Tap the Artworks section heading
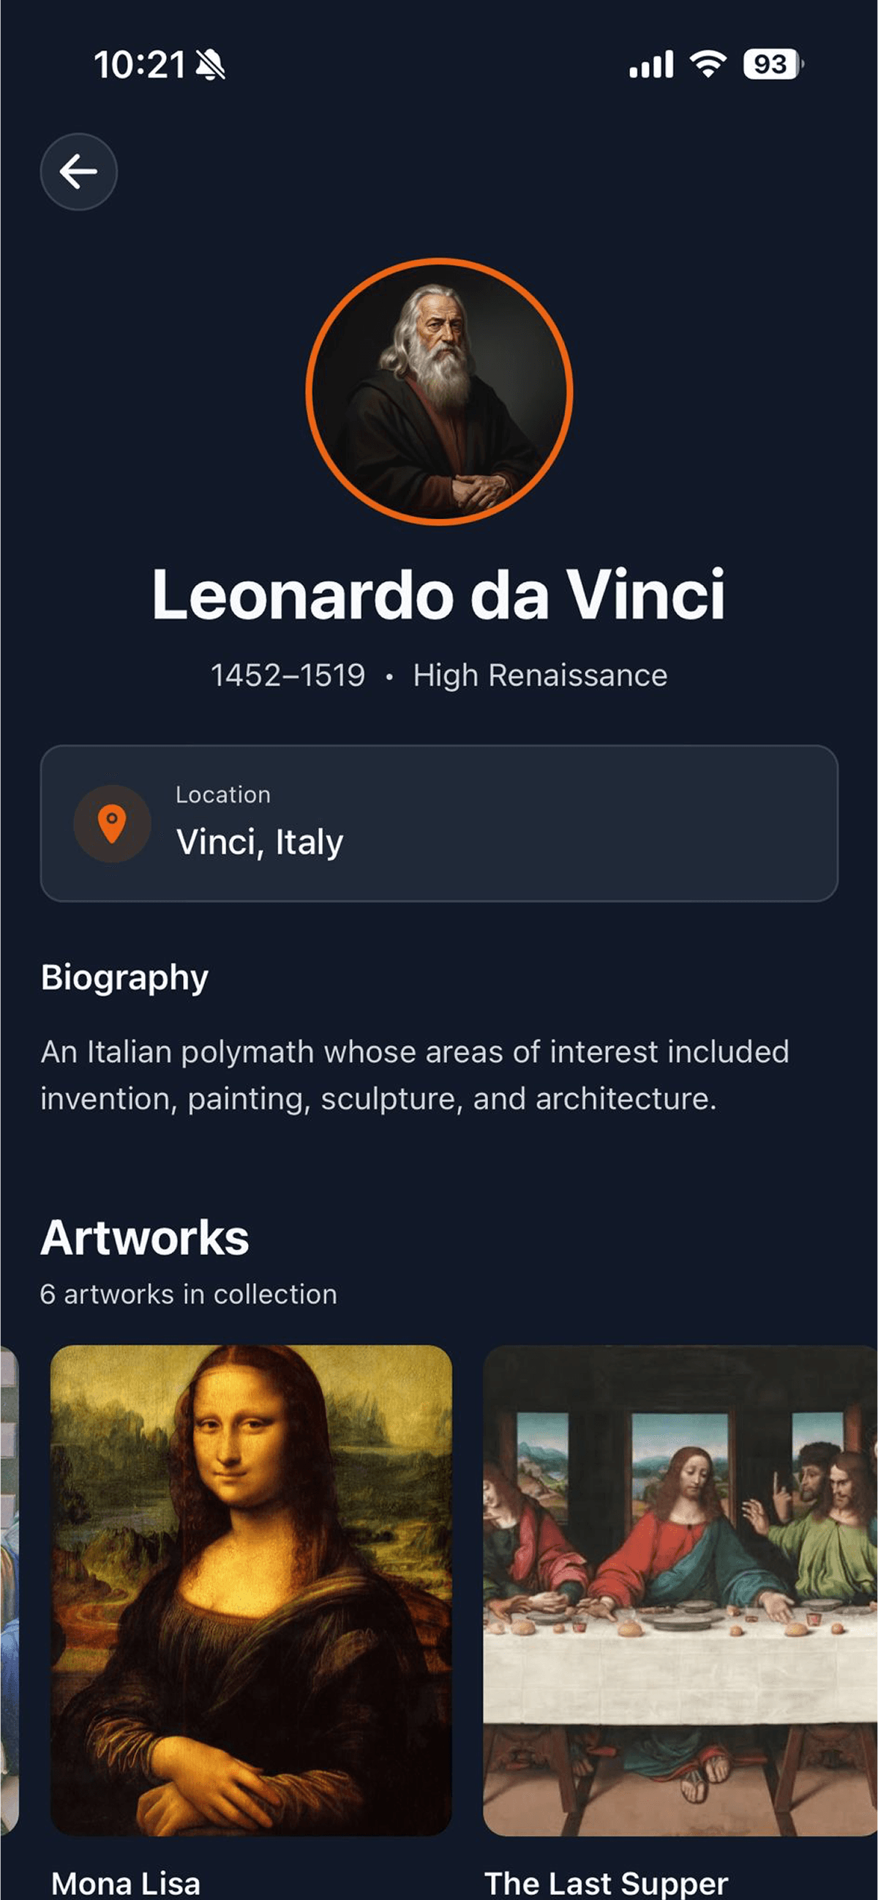Viewport: 878px width, 1900px height. click(x=144, y=1237)
